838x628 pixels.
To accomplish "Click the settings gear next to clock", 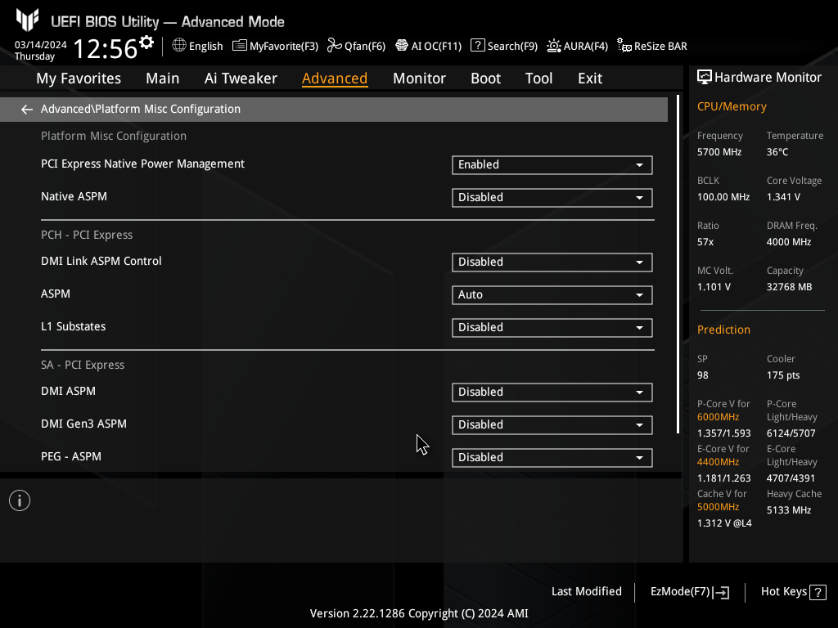I will 146,43.
